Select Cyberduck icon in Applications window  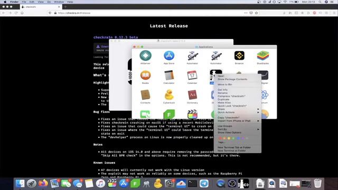tap(169, 95)
